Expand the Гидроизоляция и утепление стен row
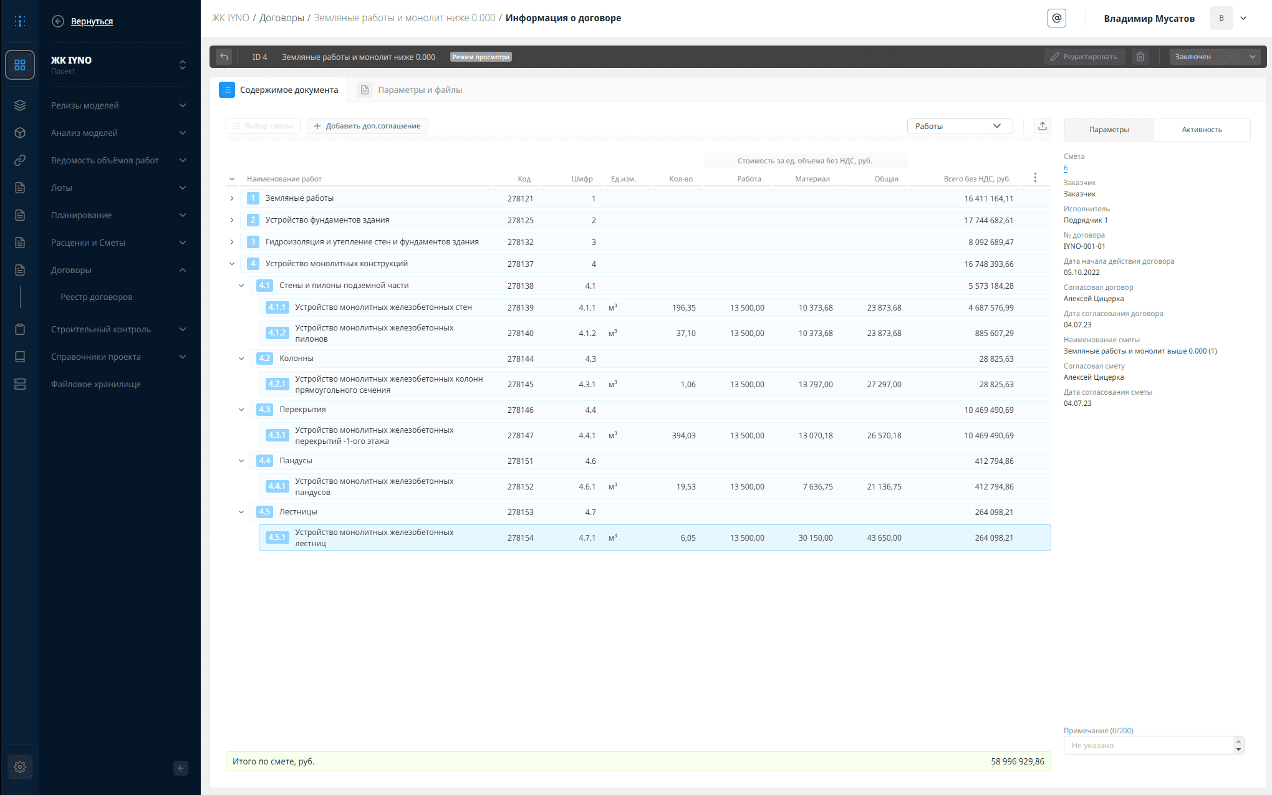Image resolution: width=1272 pixels, height=795 pixels. [x=232, y=242]
